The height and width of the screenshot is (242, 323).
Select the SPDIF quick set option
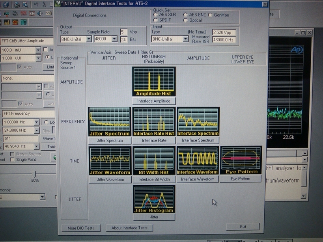155,20
